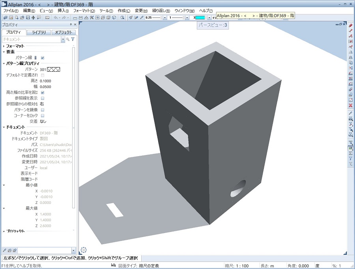Open the ドキュメント dropdown at panel top
Screen dimensions: 355x269
63,39
